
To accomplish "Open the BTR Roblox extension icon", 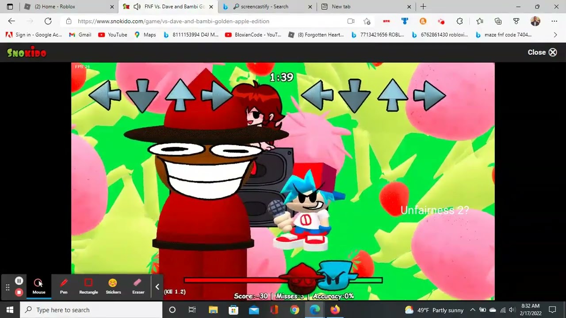I will [386, 21].
